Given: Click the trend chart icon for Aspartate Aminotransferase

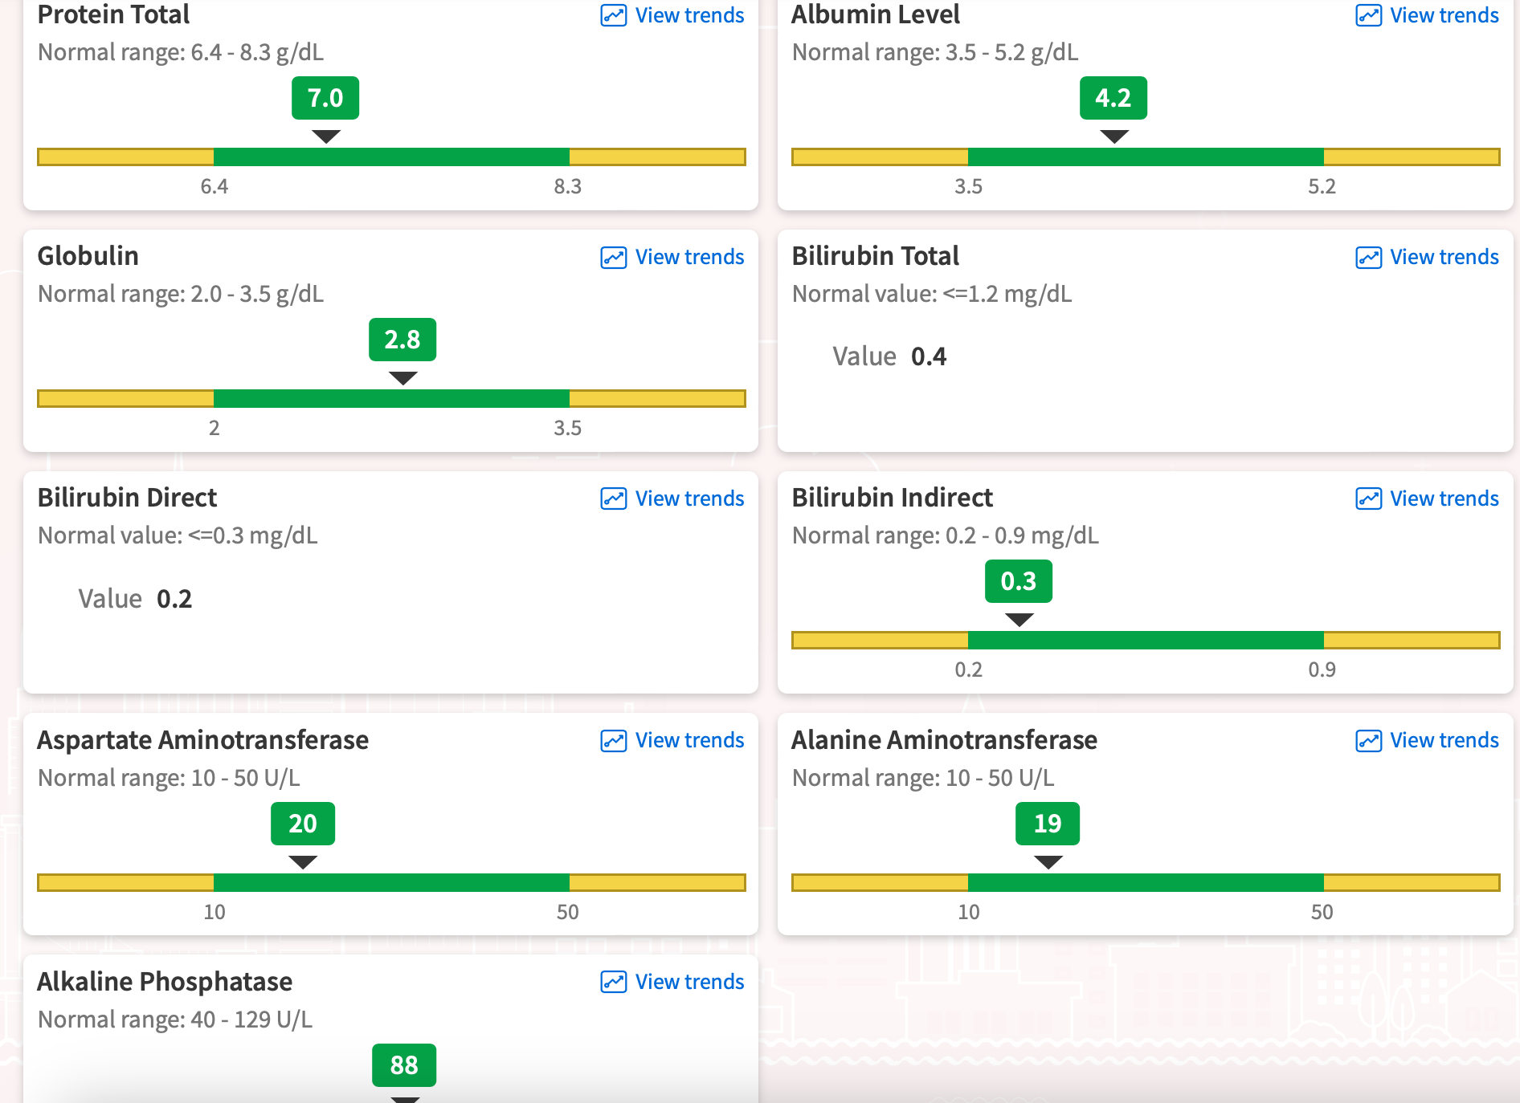Looking at the screenshot, I should coord(614,740).
